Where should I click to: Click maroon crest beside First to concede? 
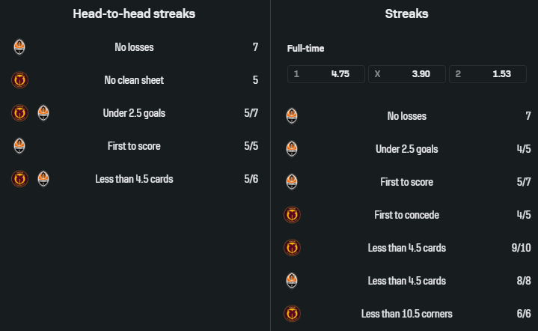pos(292,215)
